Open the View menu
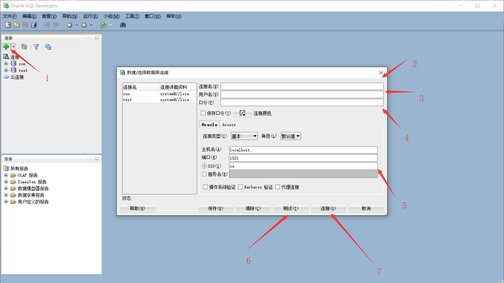 (x=49, y=16)
